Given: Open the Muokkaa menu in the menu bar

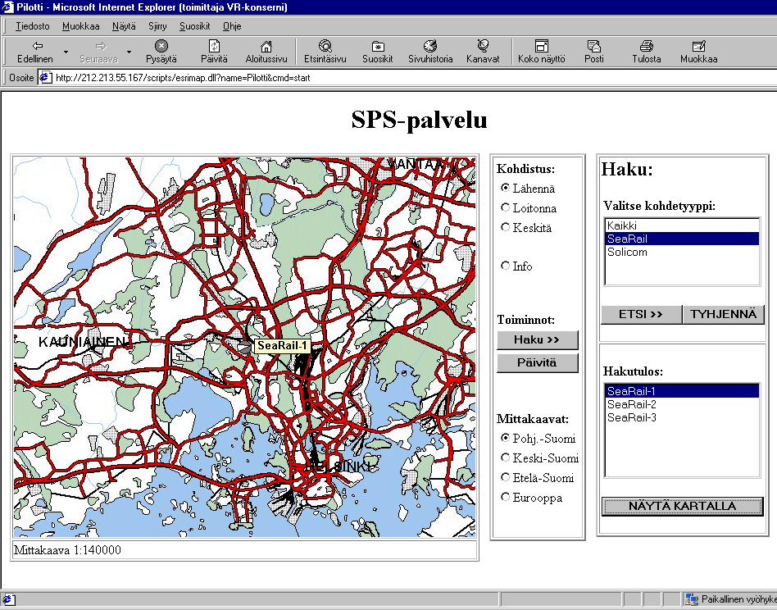Looking at the screenshot, I should point(81,26).
